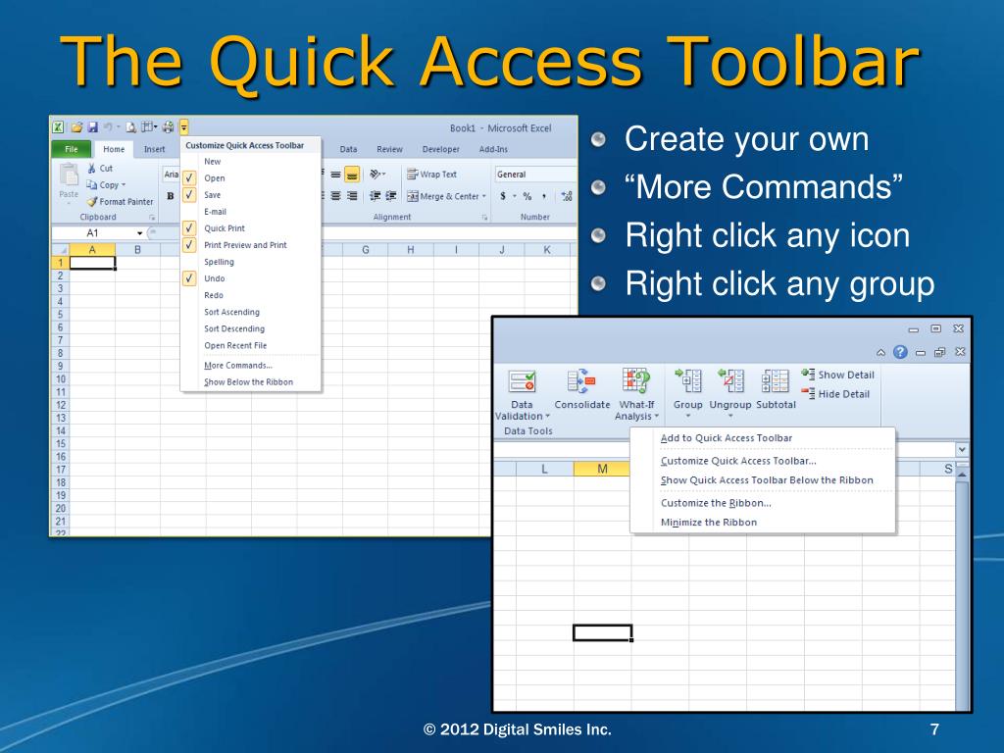Click the Save floppy disk icon
Image resolution: width=1004 pixels, height=753 pixels.
[x=93, y=126]
